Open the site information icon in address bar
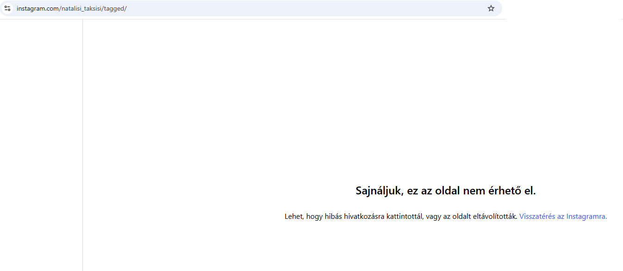This screenshot has height=271, width=623. click(7, 8)
